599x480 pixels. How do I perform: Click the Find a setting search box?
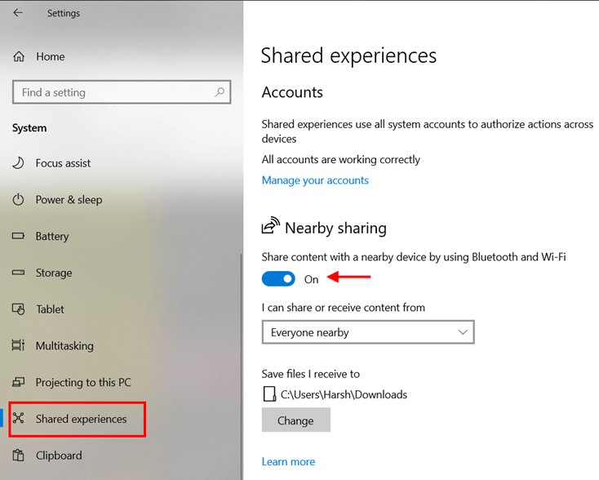114,92
